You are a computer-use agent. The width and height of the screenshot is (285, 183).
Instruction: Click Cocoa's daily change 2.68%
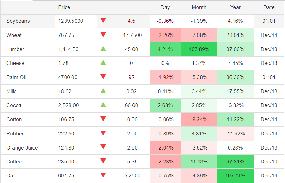click(x=165, y=105)
